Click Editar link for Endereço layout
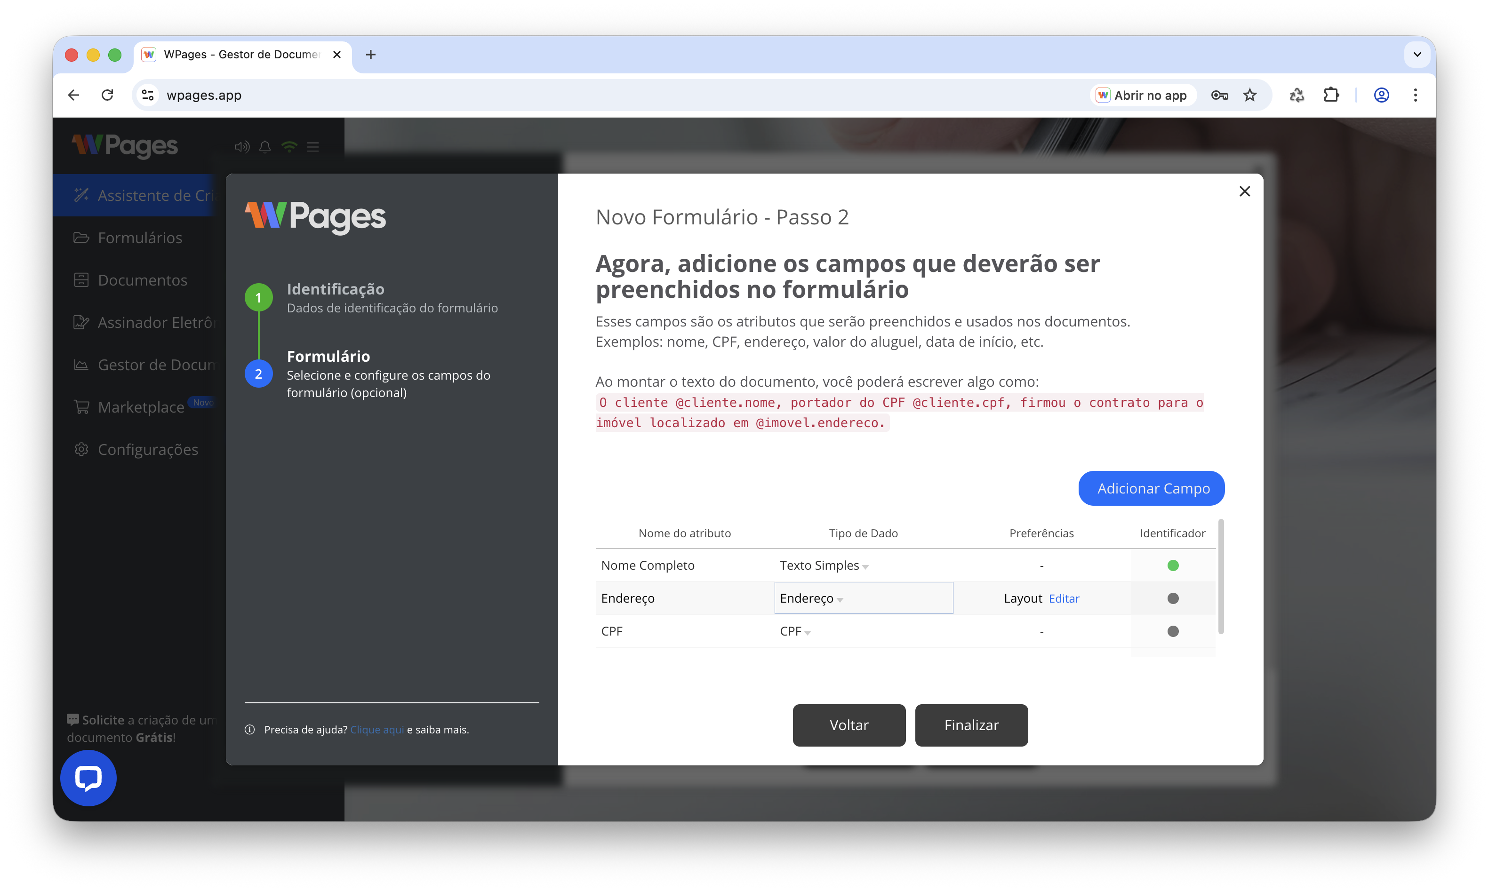The height and width of the screenshot is (891, 1489). [x=1064, y=598]
